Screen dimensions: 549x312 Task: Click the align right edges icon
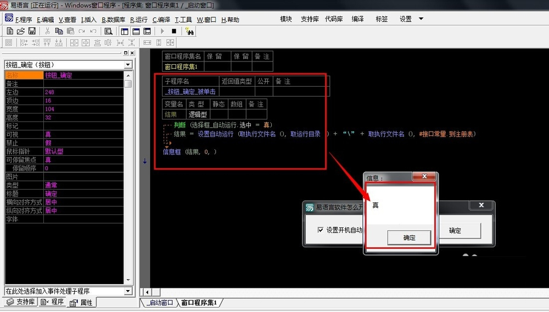click(35, 43)
